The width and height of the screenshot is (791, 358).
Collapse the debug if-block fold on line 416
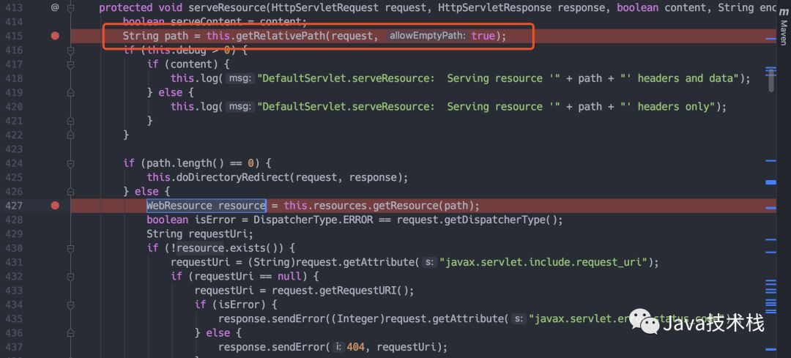[71, 50]
